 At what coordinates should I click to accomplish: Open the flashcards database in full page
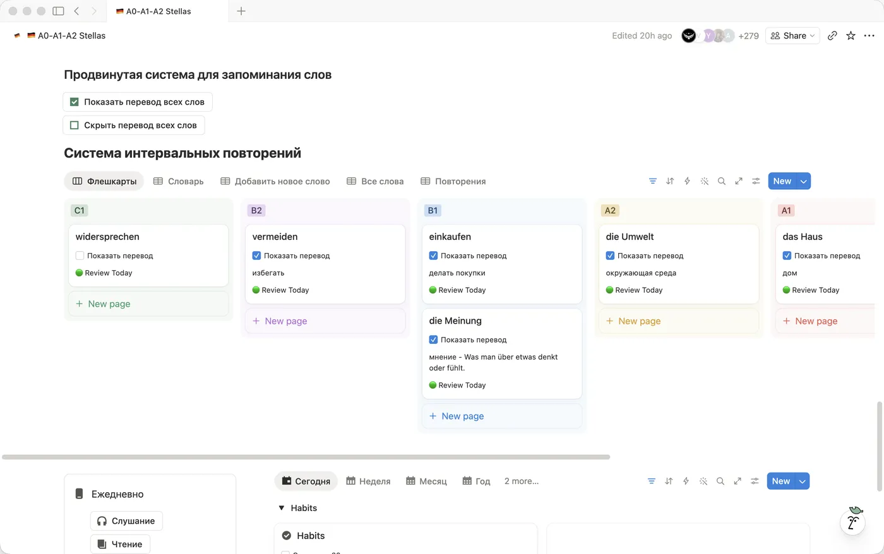(739, 181)
